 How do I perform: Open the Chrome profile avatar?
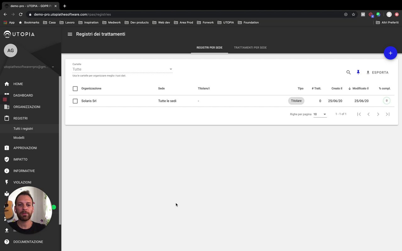[x=389, y=14]
